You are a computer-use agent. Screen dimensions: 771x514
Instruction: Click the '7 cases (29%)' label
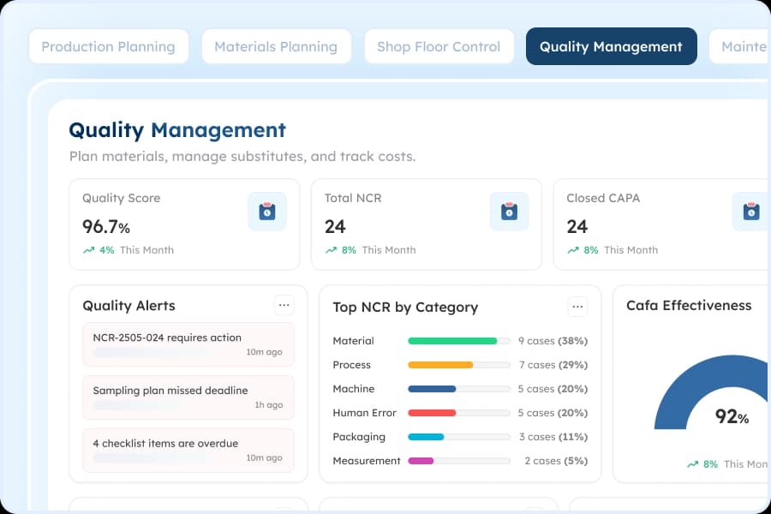(x=553, y=365)
